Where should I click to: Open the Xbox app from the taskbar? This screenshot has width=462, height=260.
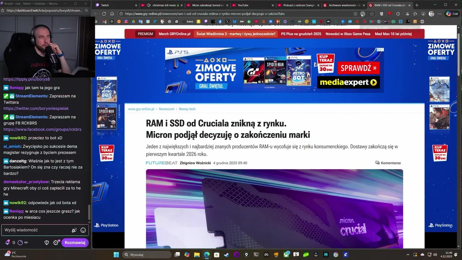click(286, 255)
